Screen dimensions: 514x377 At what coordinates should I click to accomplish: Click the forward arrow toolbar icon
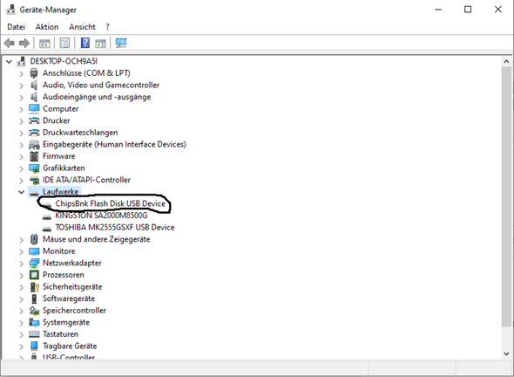pyautogui.click(x=24, y=43)
